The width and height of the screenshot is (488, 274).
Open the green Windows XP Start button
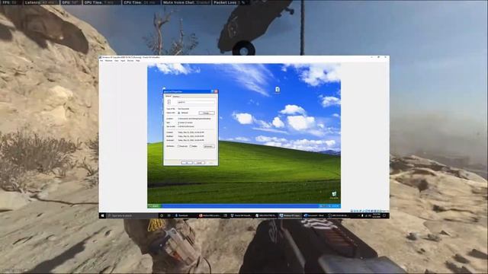pos(155,206)
